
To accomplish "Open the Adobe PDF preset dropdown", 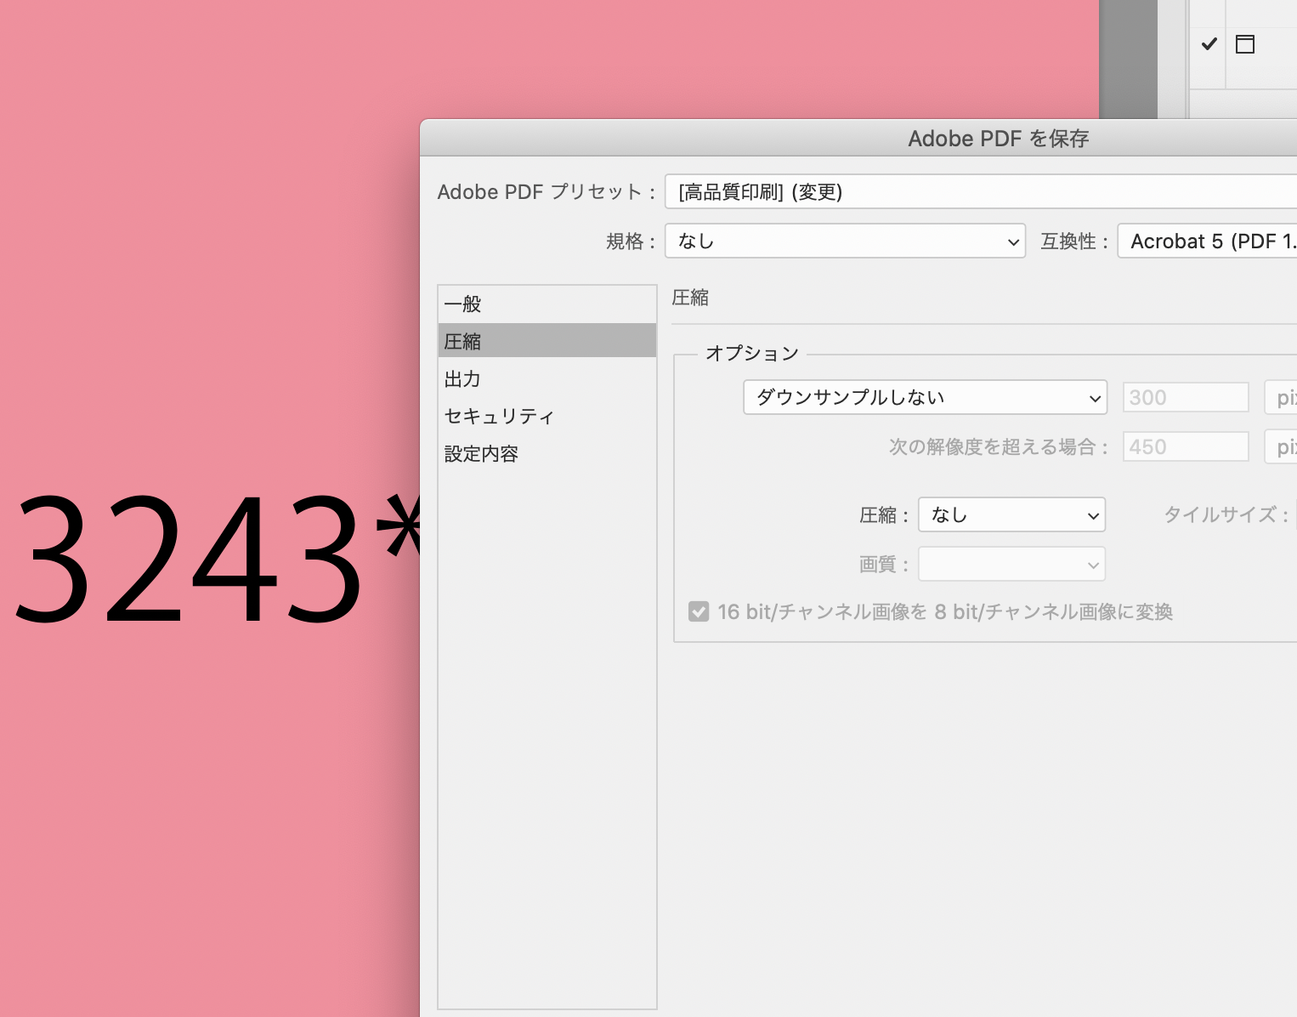I will [981, 191].
